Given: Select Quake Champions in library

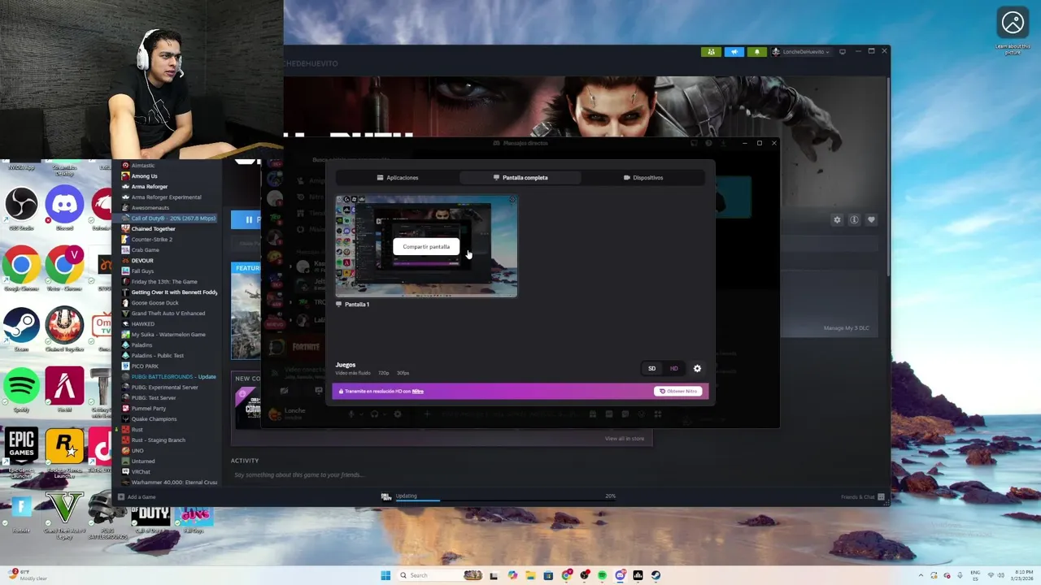Looking at the screenshot, I should [154, 419].
